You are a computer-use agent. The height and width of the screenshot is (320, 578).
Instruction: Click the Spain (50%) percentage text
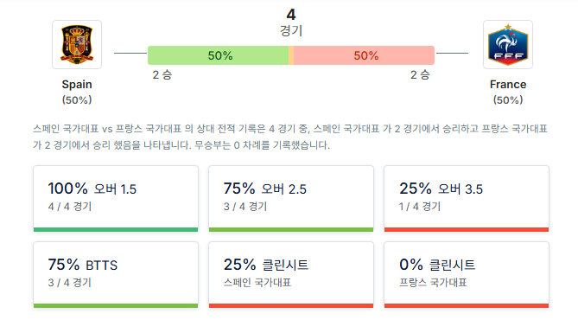[77, 100]
